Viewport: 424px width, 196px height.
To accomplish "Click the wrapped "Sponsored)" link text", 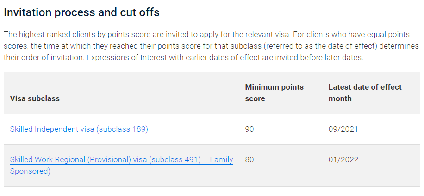I will [x=30, y=171].
